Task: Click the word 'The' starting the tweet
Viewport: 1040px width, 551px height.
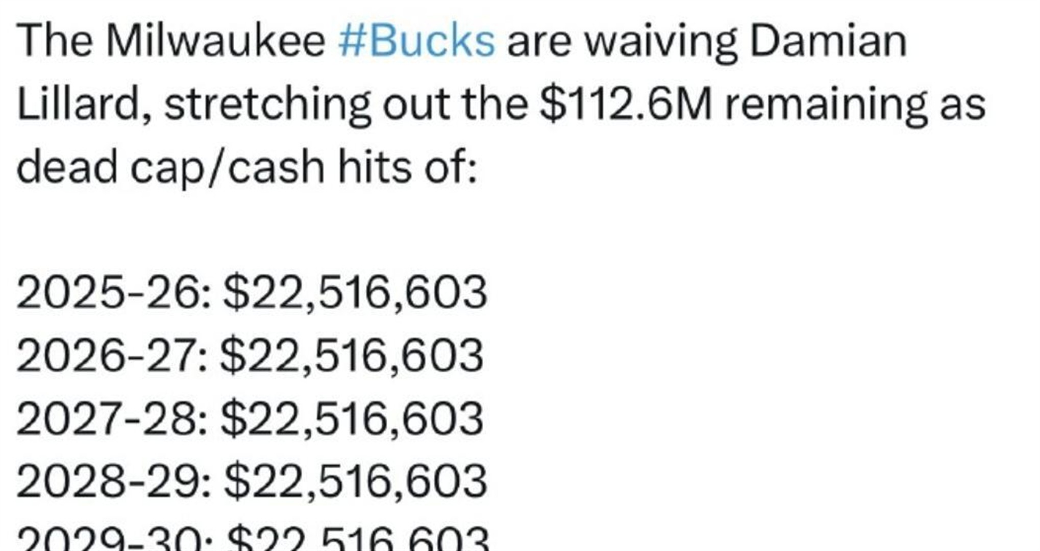Action: pyautogui.click(x=55, y=41)
